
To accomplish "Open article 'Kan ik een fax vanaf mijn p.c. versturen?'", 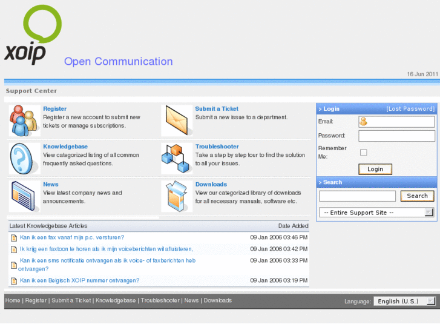I will point(72,237).
